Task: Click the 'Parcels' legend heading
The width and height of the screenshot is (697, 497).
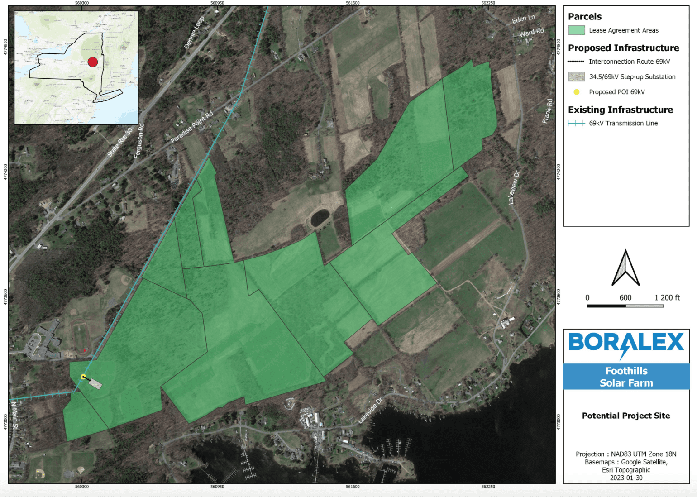Action: (x=585, y=17)
